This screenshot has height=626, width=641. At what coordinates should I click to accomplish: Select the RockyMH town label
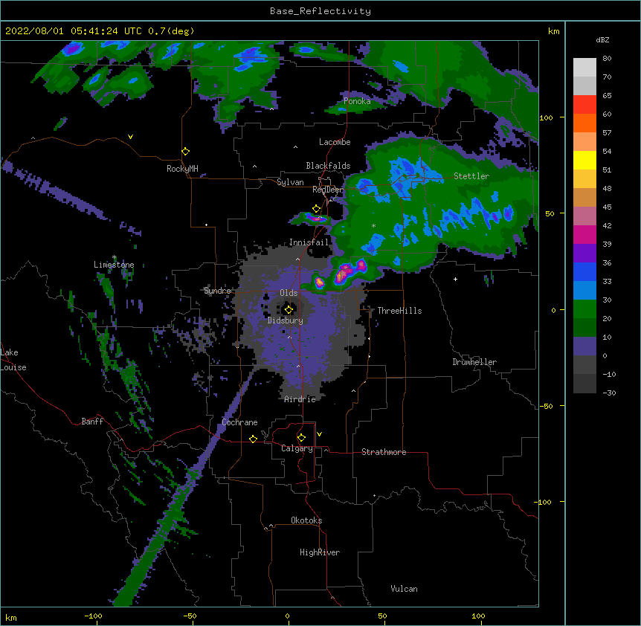(182, 169)
